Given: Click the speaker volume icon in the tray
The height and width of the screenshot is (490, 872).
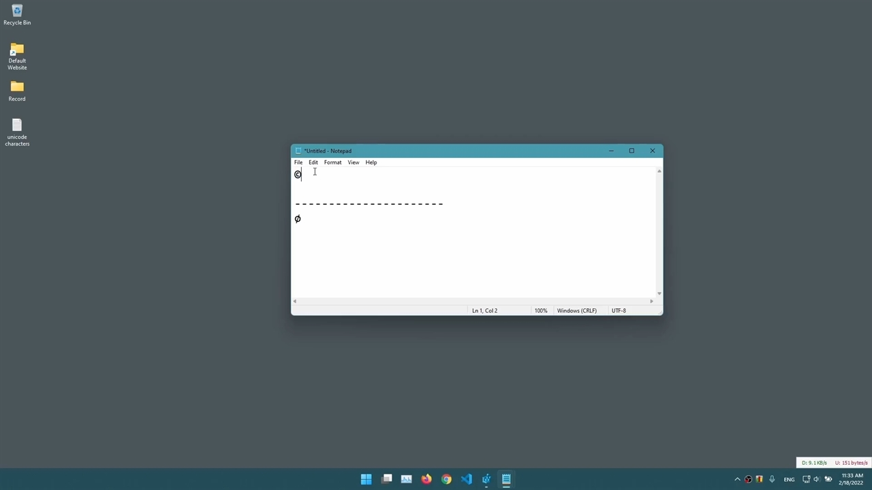Looking at the screenshot, I should point(817,480).
